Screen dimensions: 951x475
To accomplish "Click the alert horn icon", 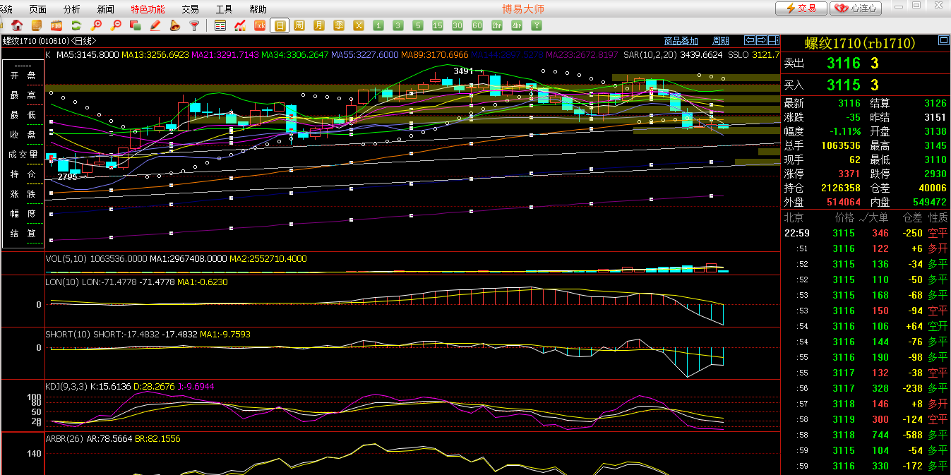I will (x=174, y=25).
